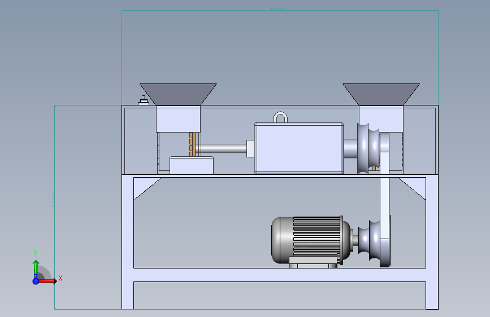490x317 pixels.
Task: Click the lifting eye ring on housing
Action: pos(280,117)
